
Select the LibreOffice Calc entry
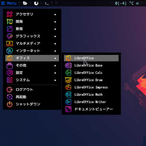91,73
